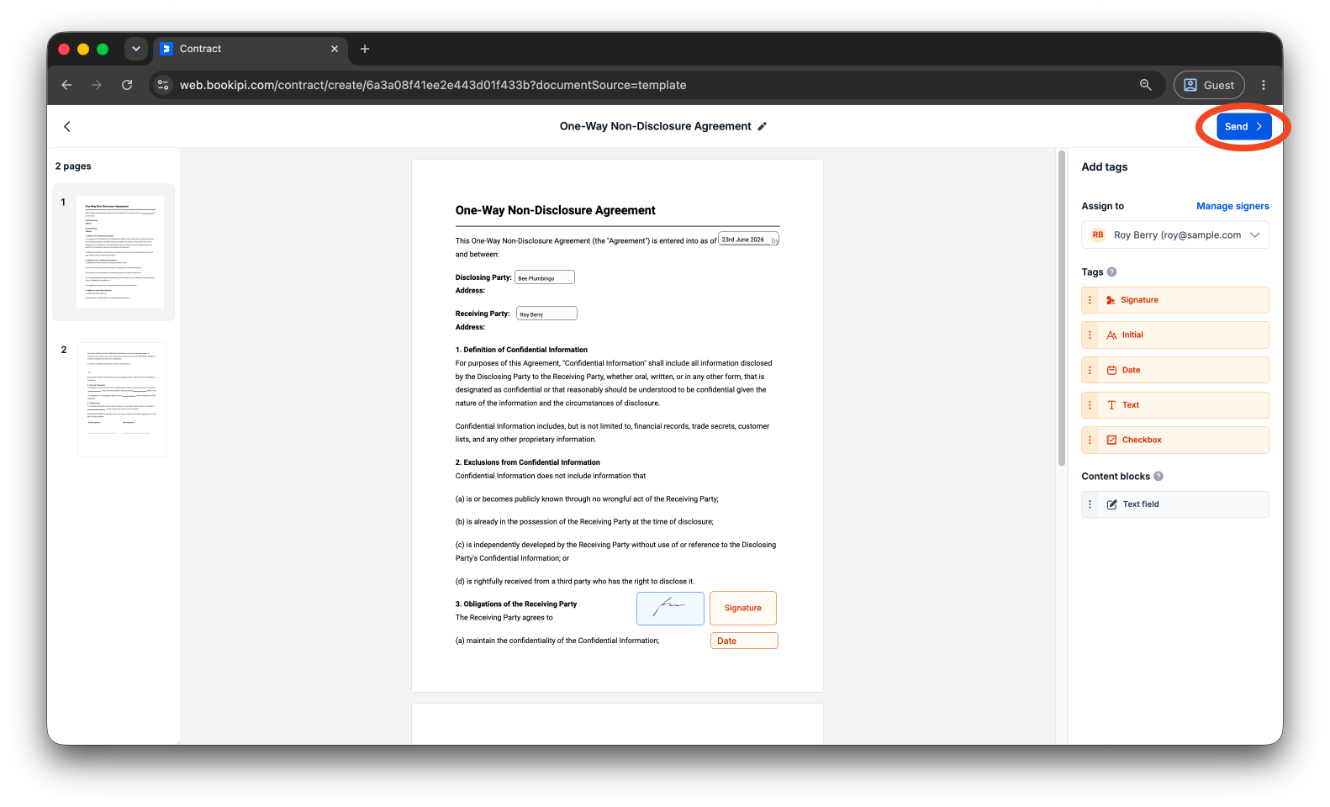This screenshot has width=1330, height=807.
Task: Click drag handle dots on Initial tag
Action: tap(1090, 335)
